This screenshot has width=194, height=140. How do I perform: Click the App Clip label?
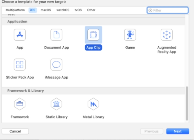pyautogui.click(x=93, y=48)
